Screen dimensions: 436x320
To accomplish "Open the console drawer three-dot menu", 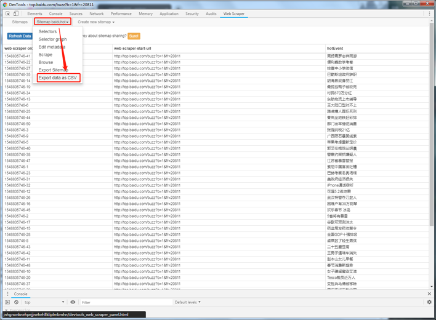I will [x=7, y=294].
